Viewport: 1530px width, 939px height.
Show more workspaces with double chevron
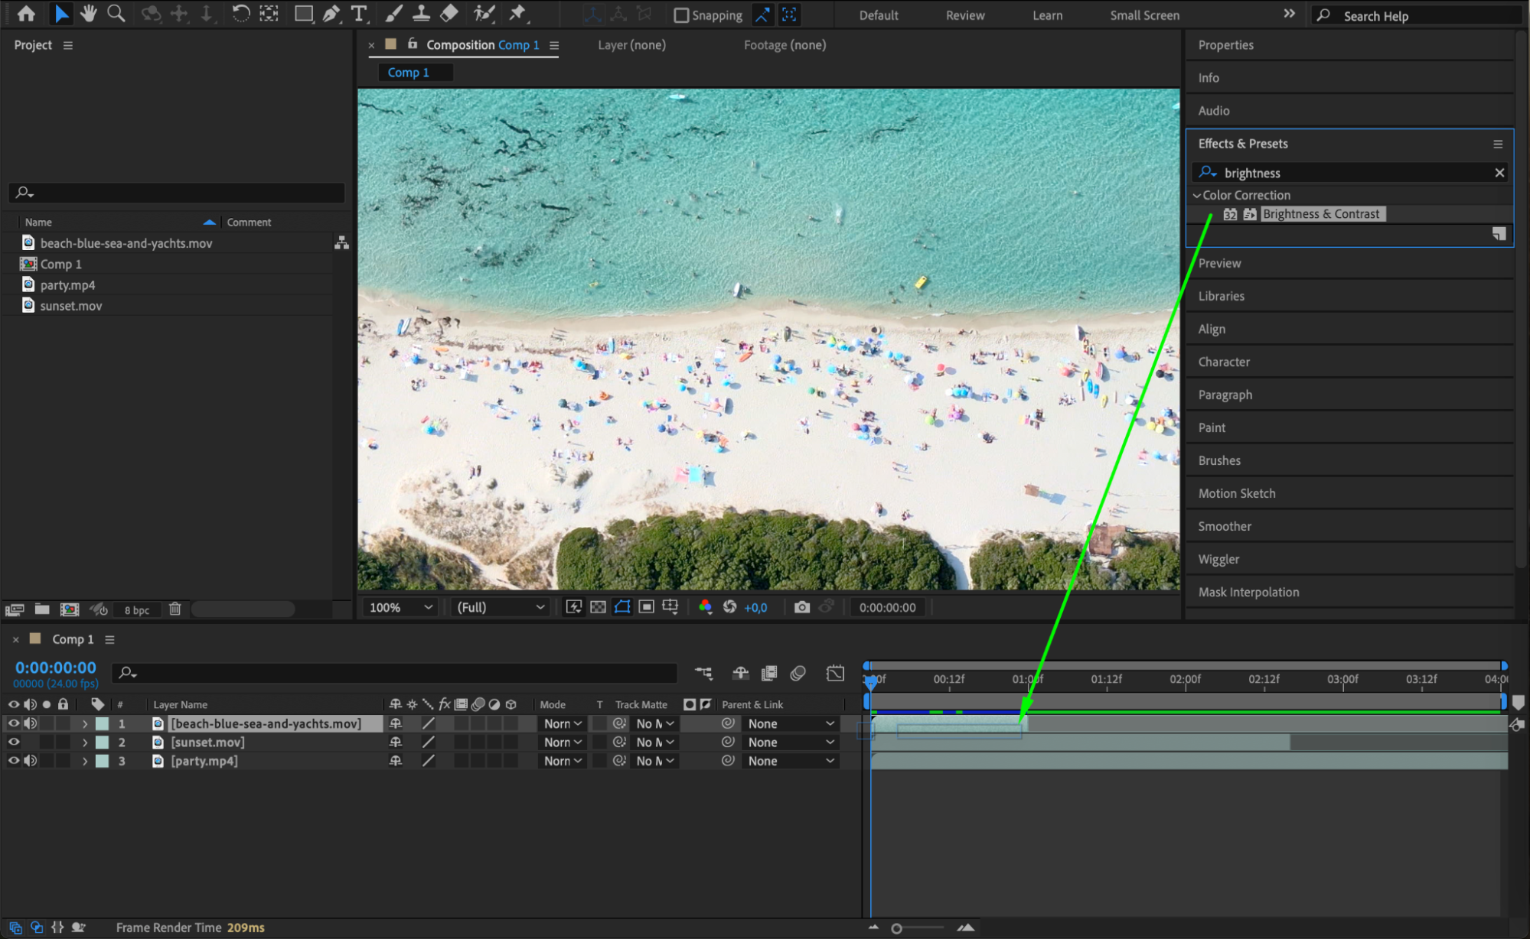[1290, 14]
